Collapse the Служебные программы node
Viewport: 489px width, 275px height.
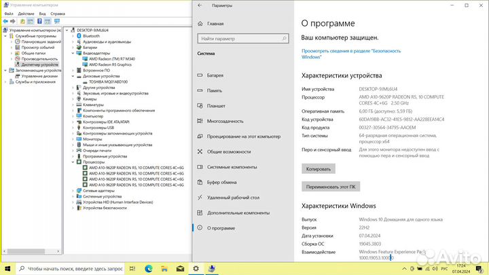[x=5, y=36]
